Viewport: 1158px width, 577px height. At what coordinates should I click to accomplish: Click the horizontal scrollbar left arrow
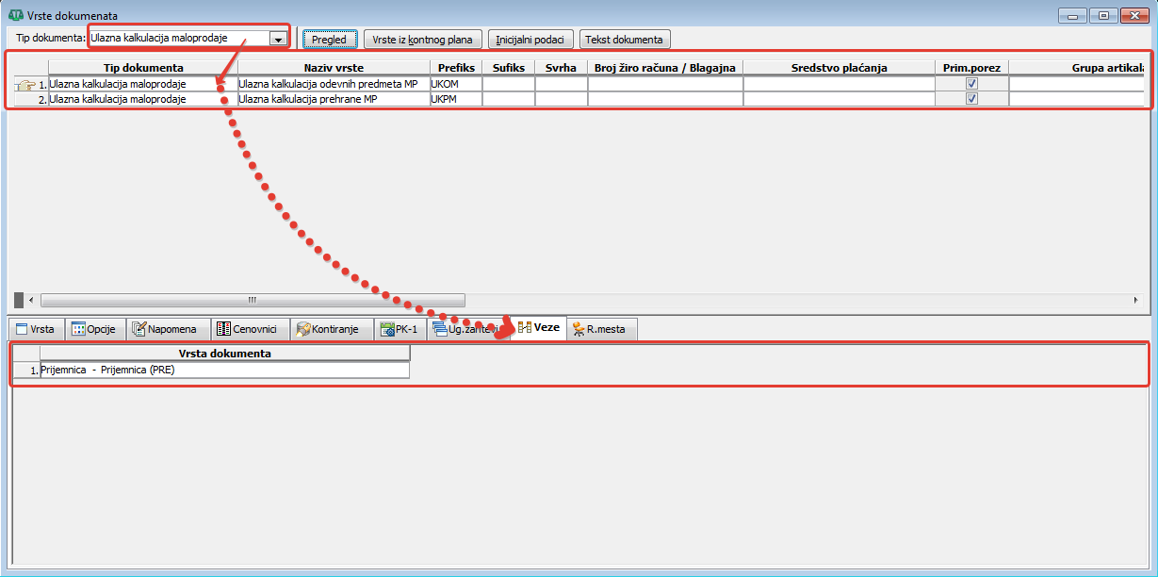tap(32, 300)
